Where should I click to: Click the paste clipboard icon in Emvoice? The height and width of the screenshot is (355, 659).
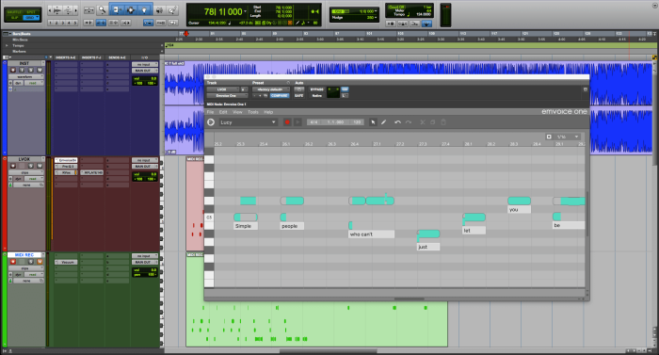443,122
